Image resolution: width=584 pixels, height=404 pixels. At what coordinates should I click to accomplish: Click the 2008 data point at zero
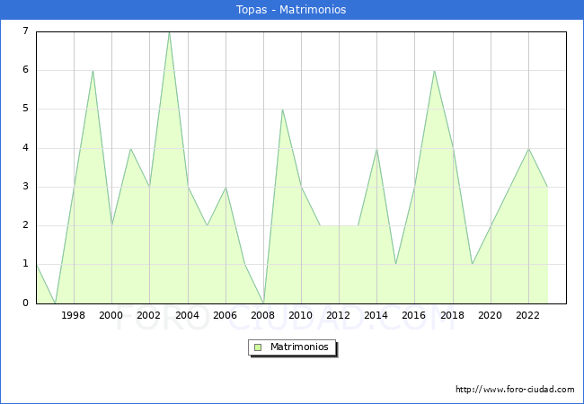(x=263, y=303)
